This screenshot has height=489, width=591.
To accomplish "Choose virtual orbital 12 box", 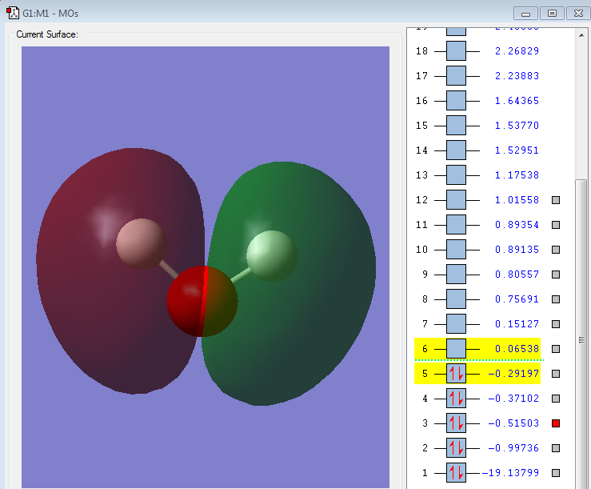I will 456,200.
